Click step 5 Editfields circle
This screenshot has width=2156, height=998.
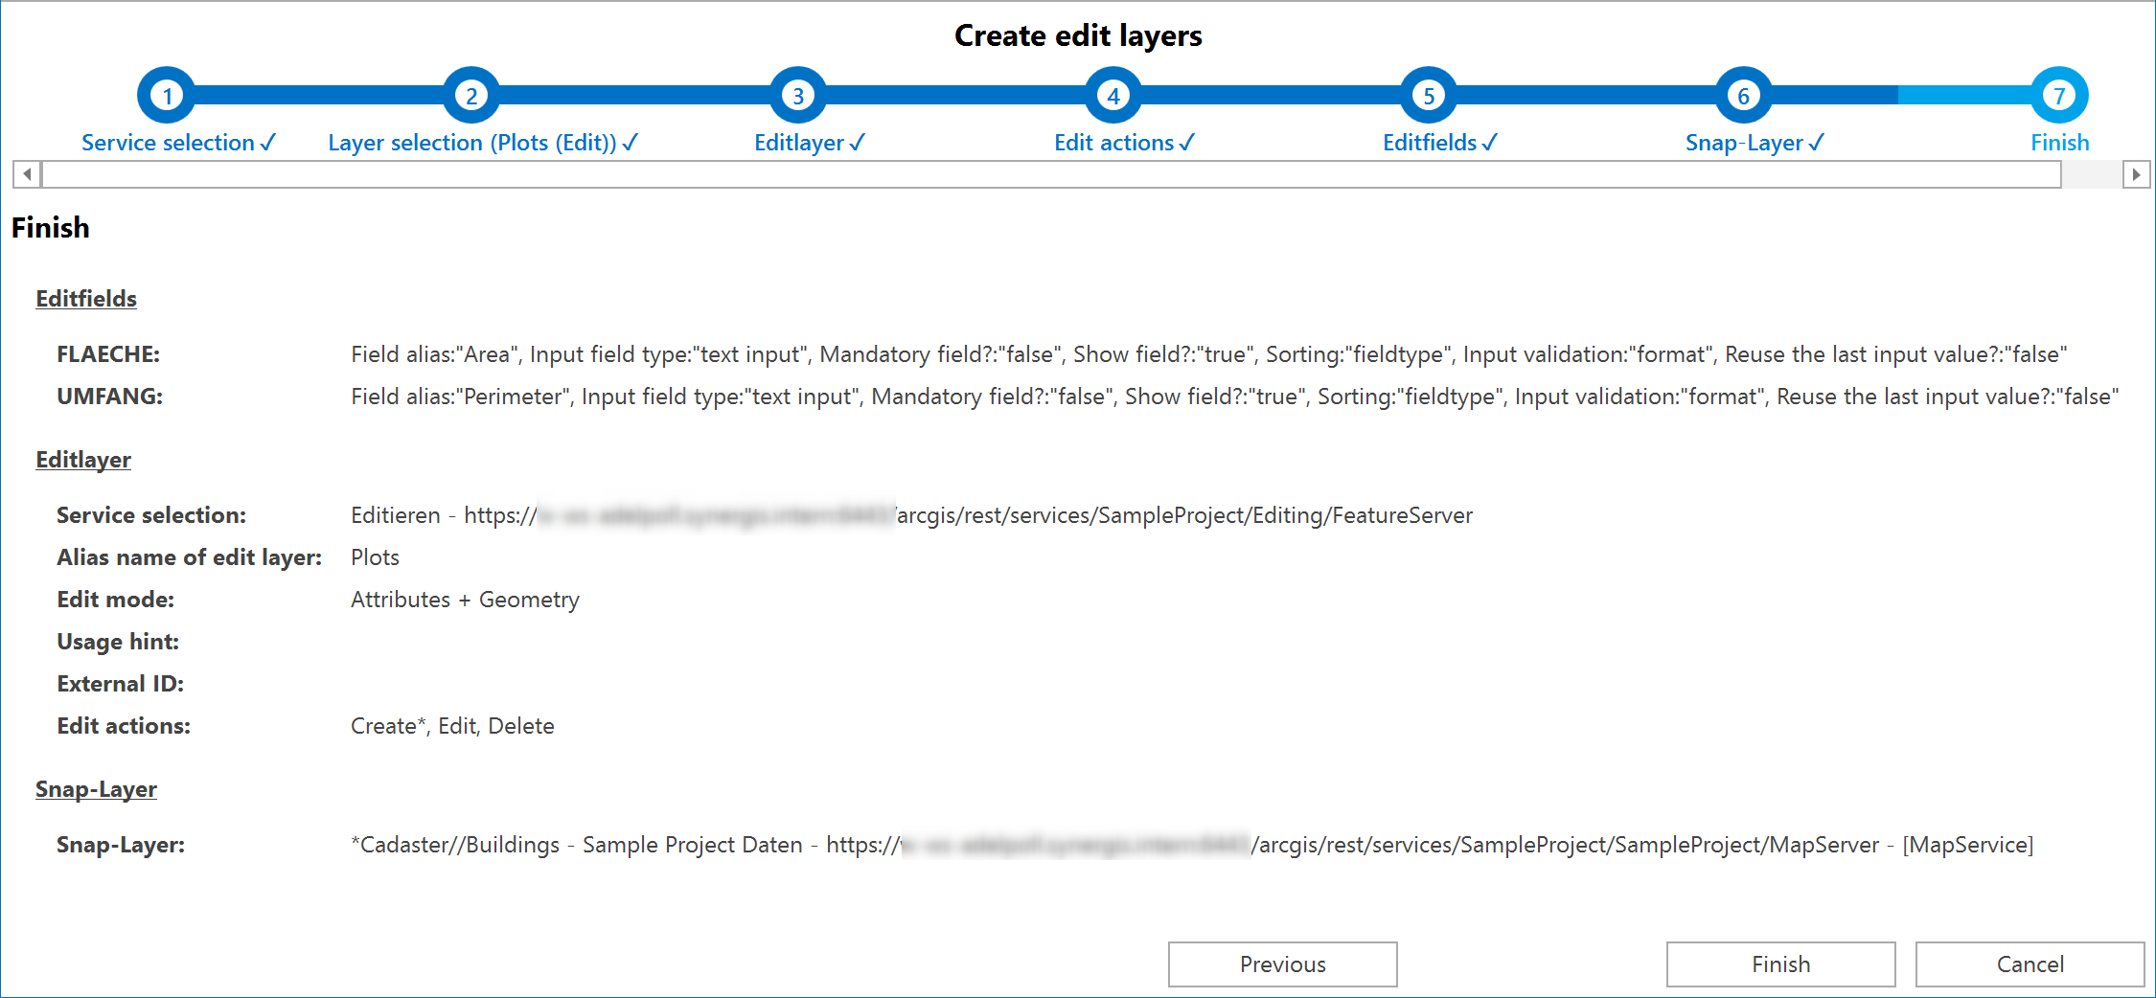point(1429,94)
